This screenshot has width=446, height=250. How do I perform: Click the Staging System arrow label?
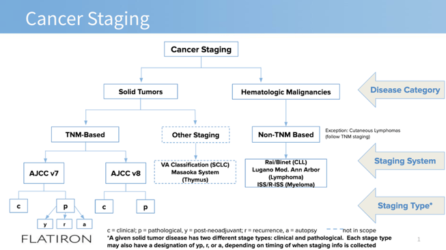[402, 161]
